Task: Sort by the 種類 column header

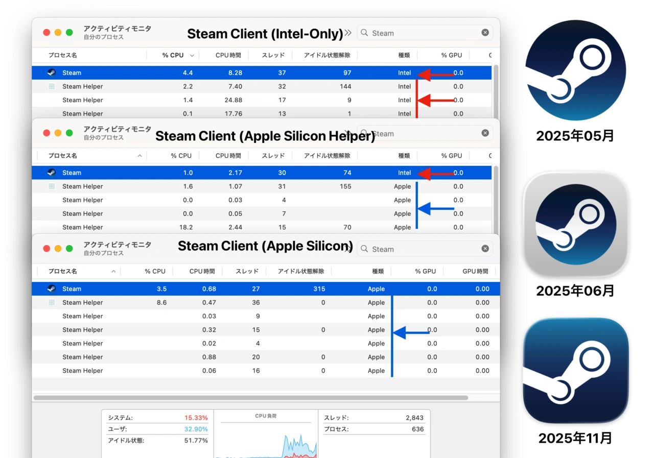Action: pyautogui.click(x=377, y=271)
